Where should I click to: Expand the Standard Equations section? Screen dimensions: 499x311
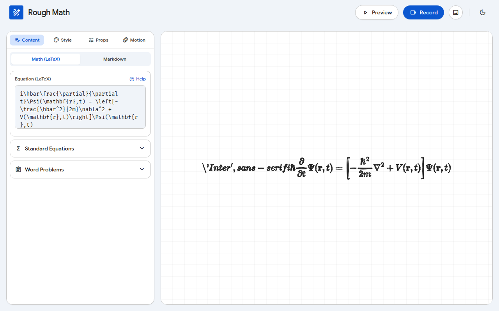click(x=80, y=149)
